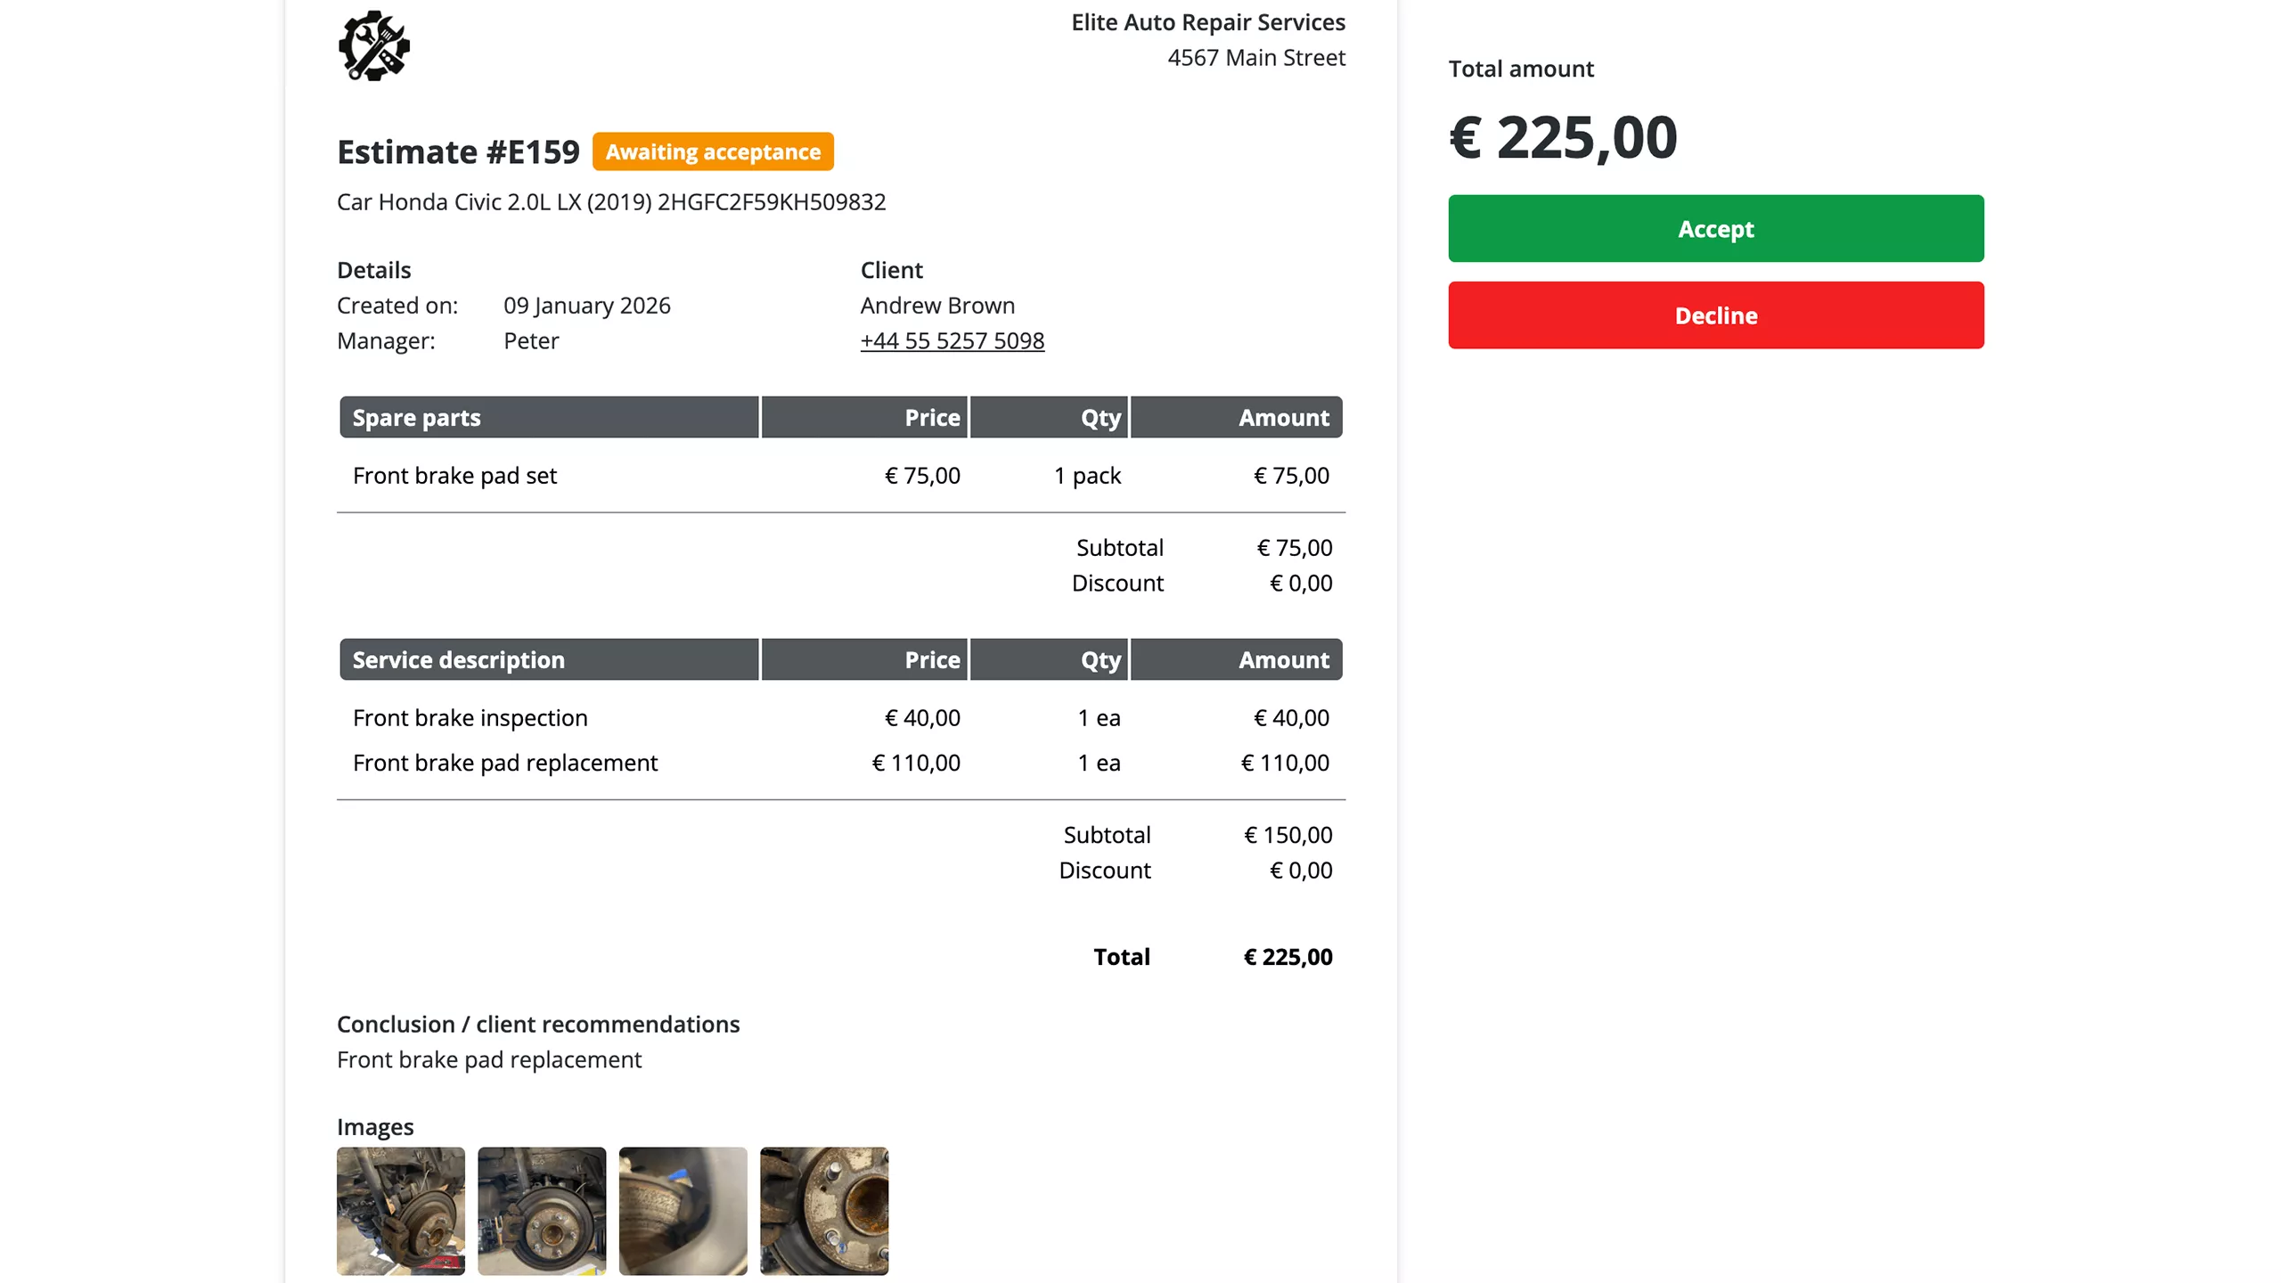Image resolution: width=2281 pixels, height=1283 pixels.
Task: Open the first brake caliper photo
Action: click(x=399, y=1211)
